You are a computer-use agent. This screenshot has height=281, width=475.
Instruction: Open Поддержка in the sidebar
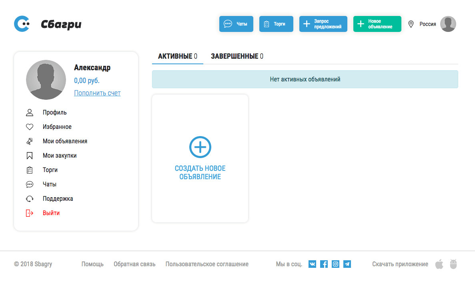click(58, 198)
